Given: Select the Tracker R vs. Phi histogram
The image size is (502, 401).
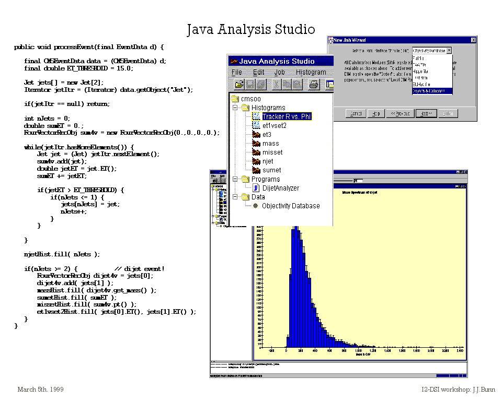Looking at the screenshot, I should click(287, 116).
